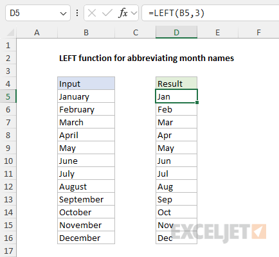Select column E header
This screenshot has height=257, width=279.
217,32
